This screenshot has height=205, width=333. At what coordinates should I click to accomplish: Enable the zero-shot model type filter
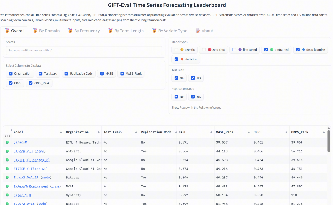204,50
